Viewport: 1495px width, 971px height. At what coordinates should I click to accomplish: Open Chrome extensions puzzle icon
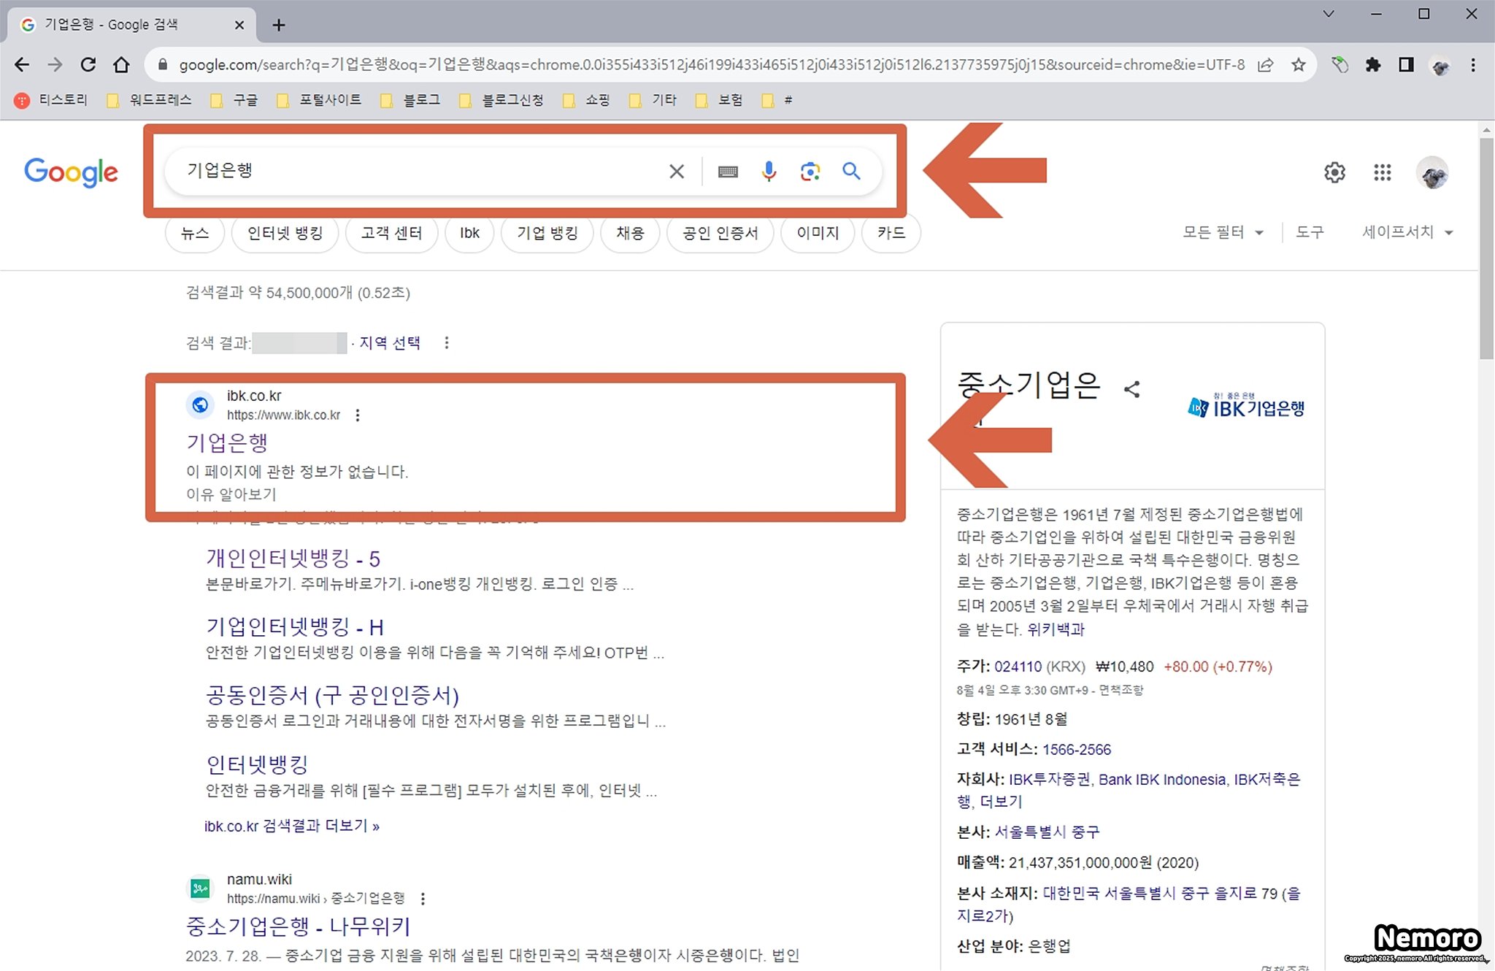1373,65
